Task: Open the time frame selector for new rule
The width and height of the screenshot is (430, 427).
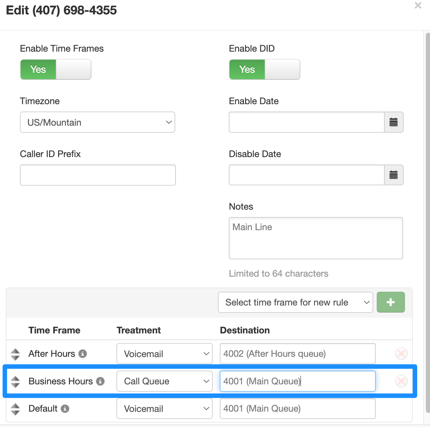Action: point(295,302)
